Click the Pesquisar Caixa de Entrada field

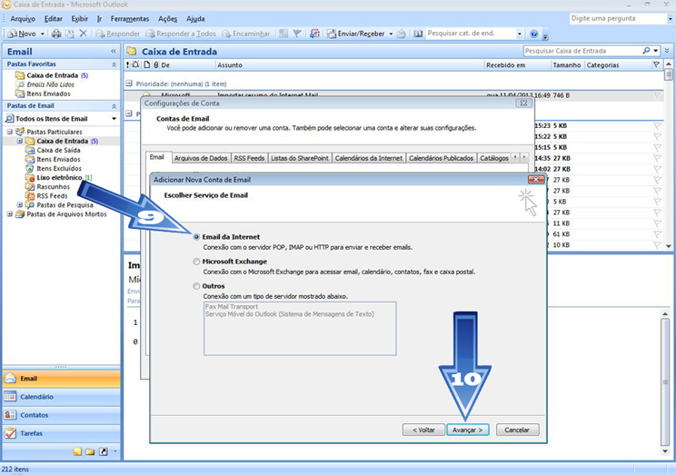(582, 51)
